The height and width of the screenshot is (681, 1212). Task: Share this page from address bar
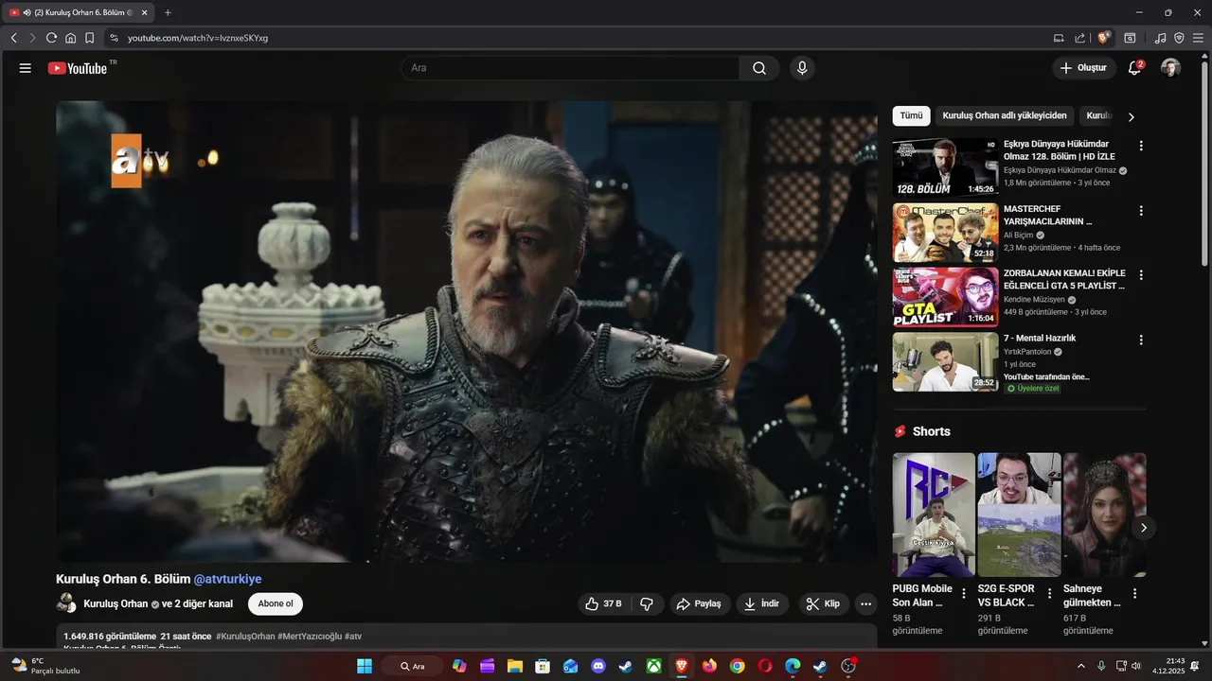click(1080, 38)
